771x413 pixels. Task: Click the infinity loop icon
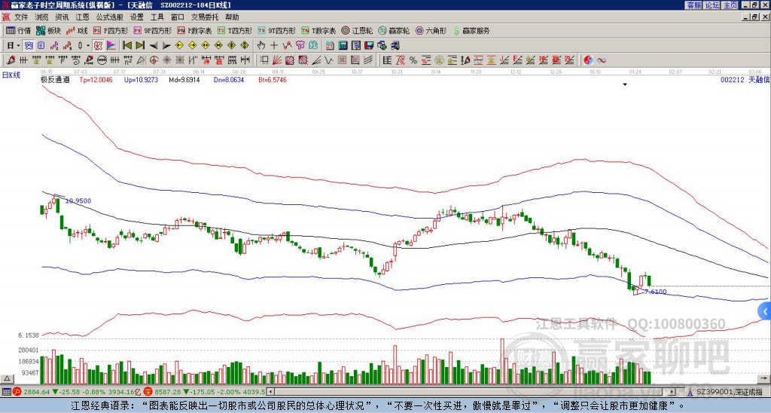[x=601, y=60]
